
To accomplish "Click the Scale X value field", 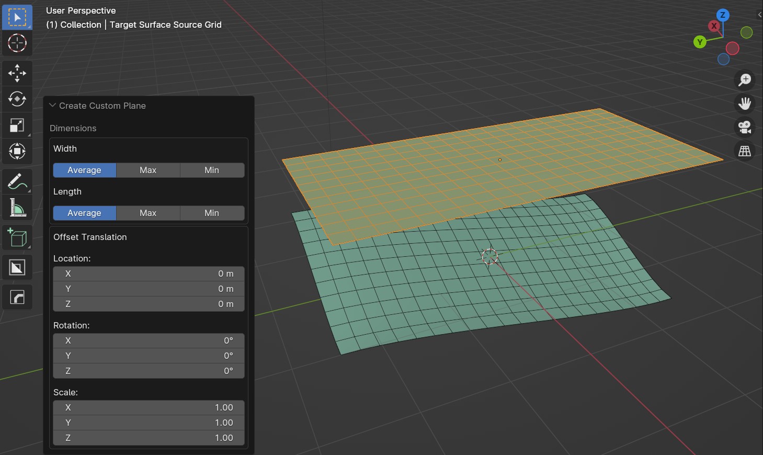I will (x=149, y=407).
